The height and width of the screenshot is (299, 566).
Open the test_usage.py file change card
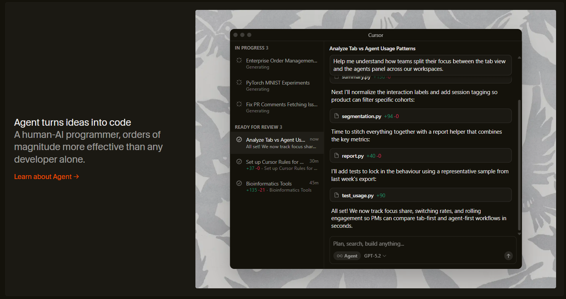(420, 195)
